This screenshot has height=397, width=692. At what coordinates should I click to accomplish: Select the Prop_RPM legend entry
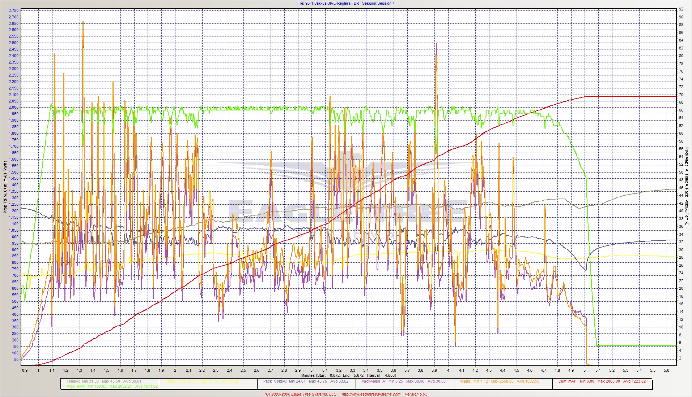[x=112, y=386]
